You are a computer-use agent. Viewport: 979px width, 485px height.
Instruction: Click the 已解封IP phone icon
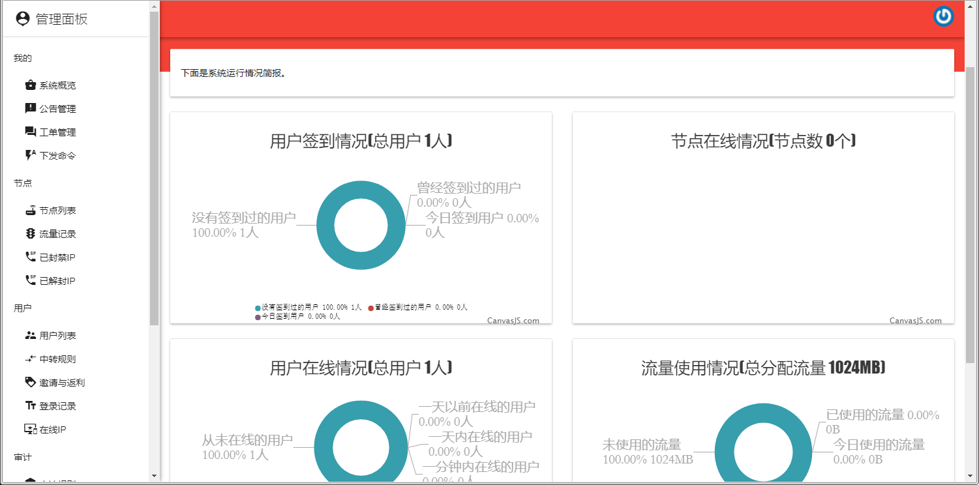(30, 280)
